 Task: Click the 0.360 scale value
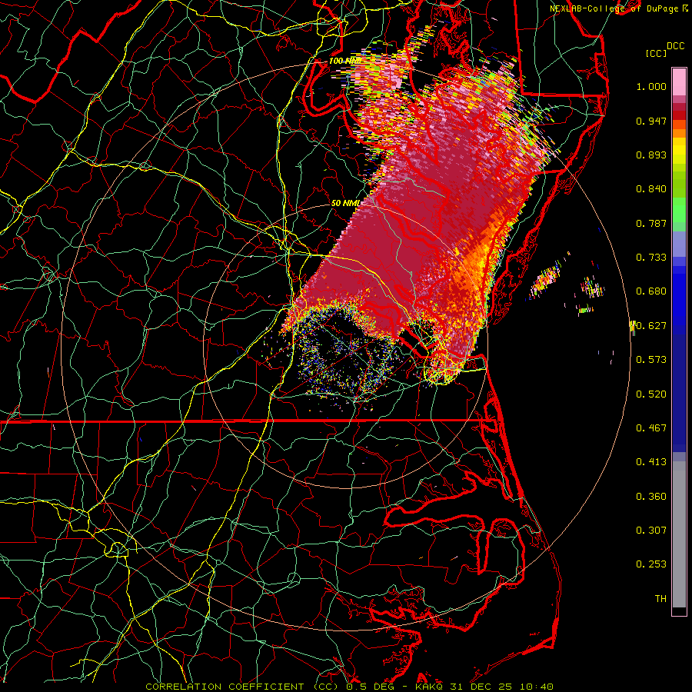(x=651, y=497)
